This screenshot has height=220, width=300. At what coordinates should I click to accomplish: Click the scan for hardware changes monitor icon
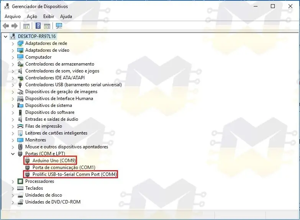[x=59, y=26]
